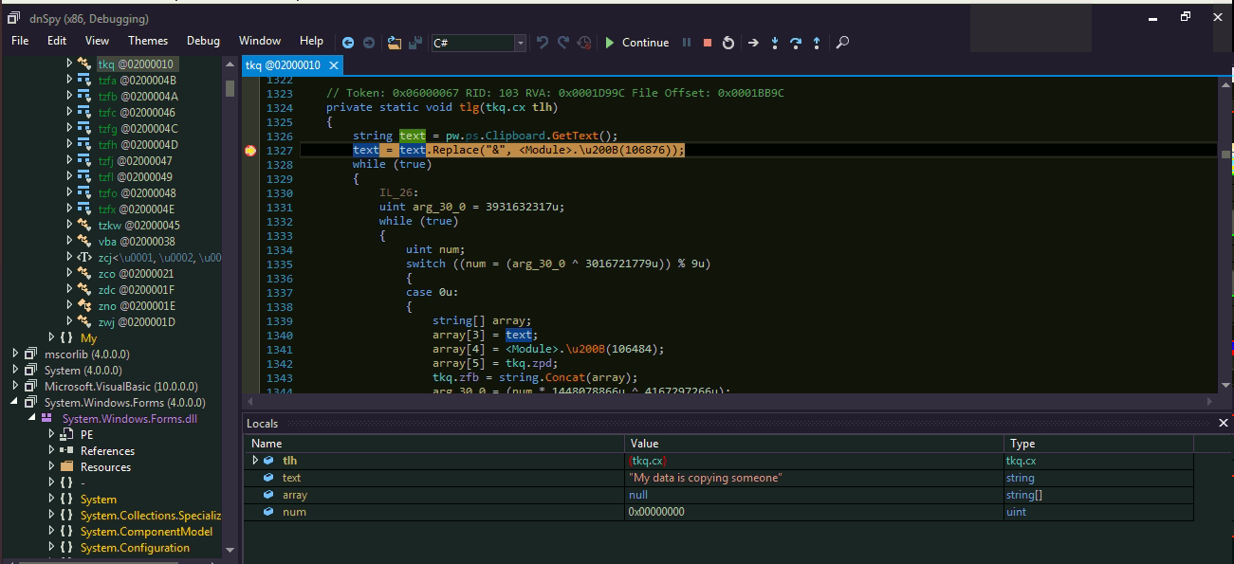Click the Step Out icon

point(817,43)
